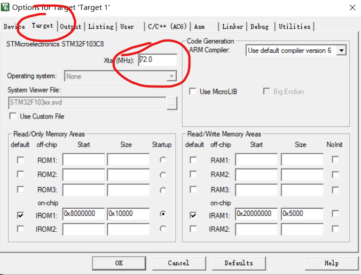Select the Target tab

[x=42, y=25]
